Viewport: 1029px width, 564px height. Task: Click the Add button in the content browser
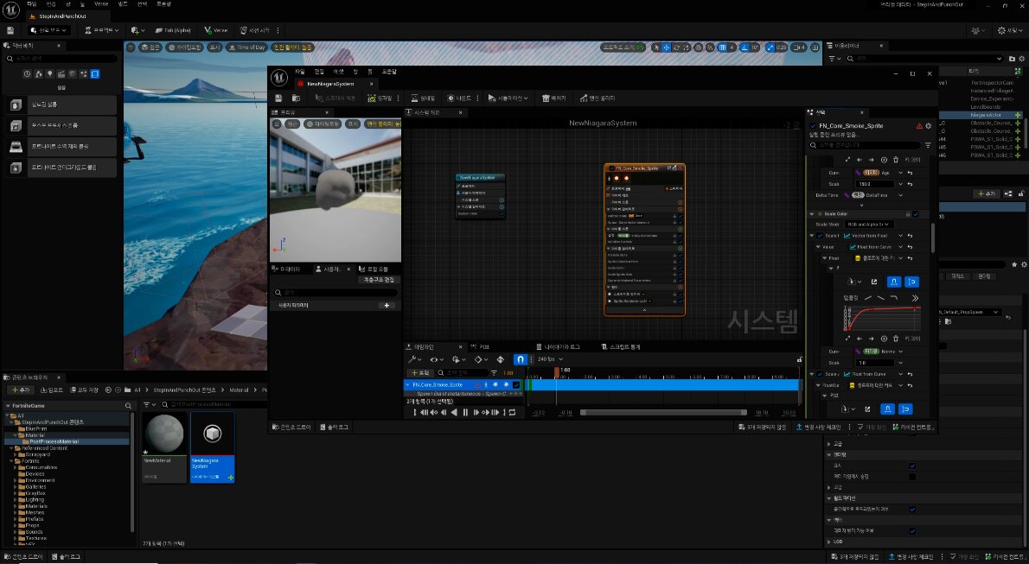[x=19, y=390]
